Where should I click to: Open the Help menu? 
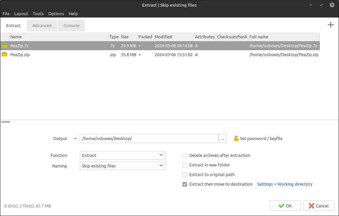73,14
